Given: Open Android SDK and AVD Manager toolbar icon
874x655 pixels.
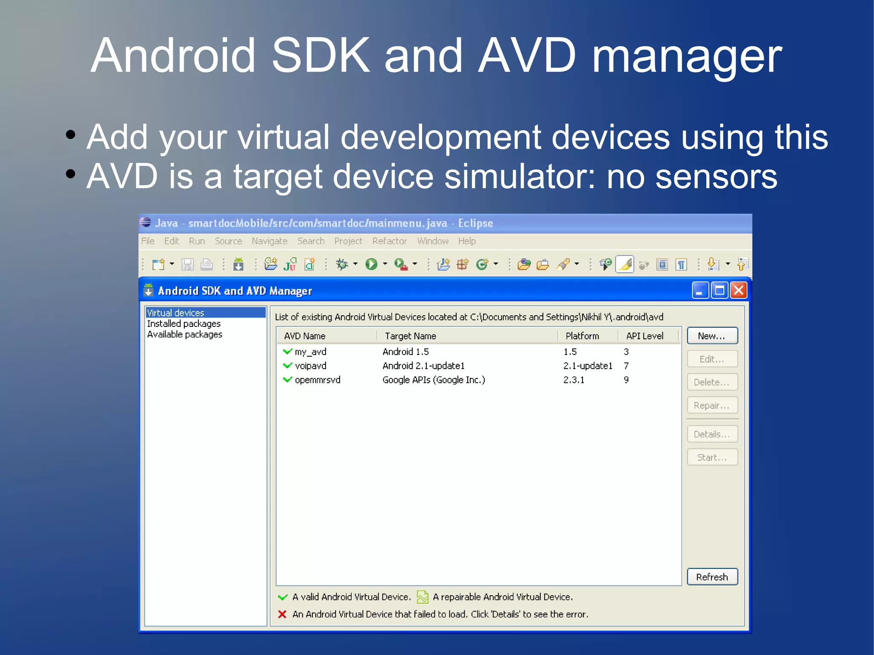Looking at the screenshot, I should (239, 265).
